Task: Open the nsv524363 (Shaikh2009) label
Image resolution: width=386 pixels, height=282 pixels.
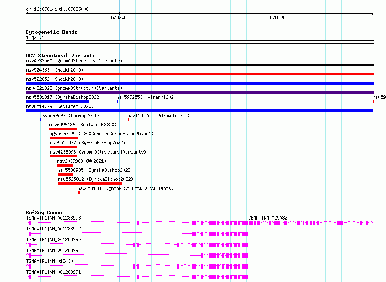Action: pos(55,70)
